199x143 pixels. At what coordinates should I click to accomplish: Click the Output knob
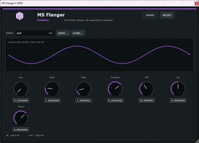21,118
